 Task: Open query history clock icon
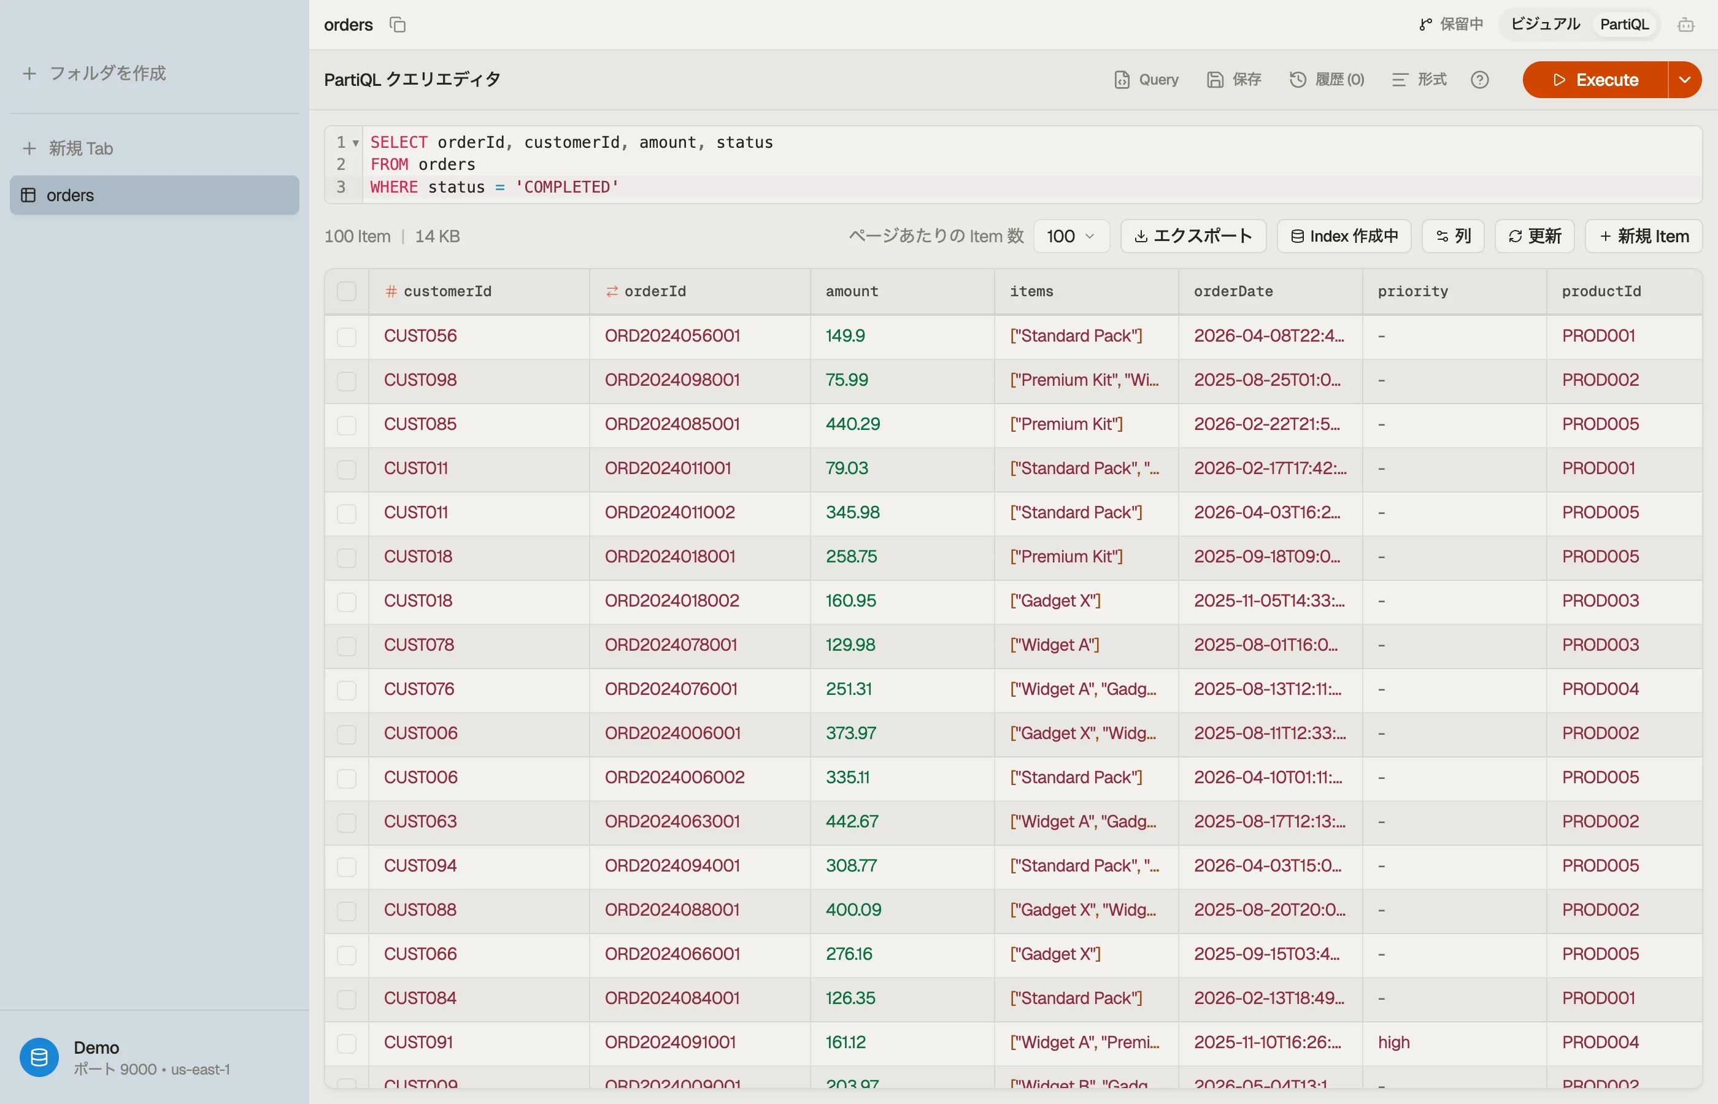click(1297, 80)
